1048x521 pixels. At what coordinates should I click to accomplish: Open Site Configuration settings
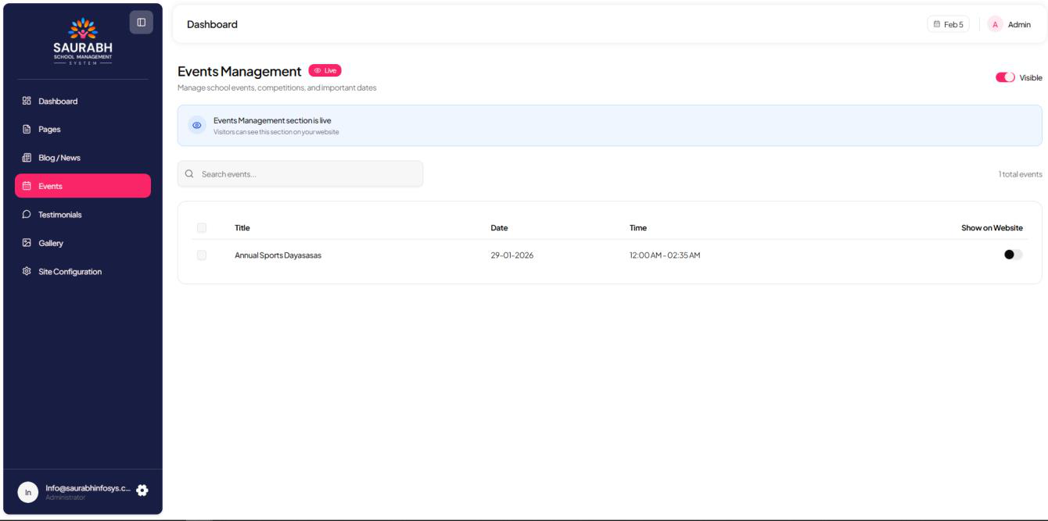[x=70, y=272]
